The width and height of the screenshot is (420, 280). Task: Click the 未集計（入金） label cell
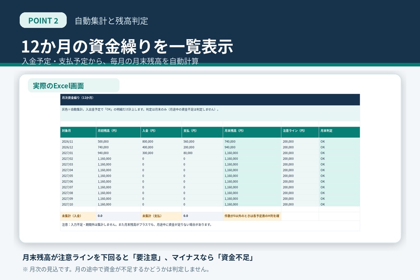click(78, 216)
